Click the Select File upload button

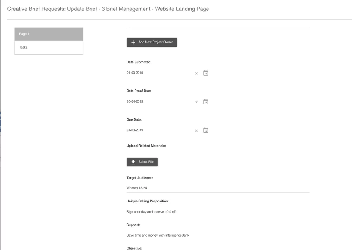pyautogui.click(x=142, y=162)
